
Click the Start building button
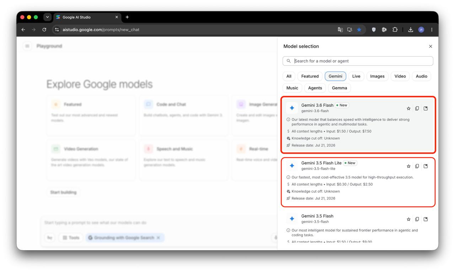point(63,192)
